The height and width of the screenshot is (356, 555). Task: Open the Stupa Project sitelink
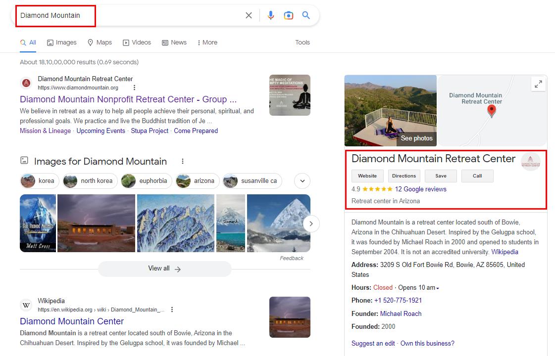point(150,131)
